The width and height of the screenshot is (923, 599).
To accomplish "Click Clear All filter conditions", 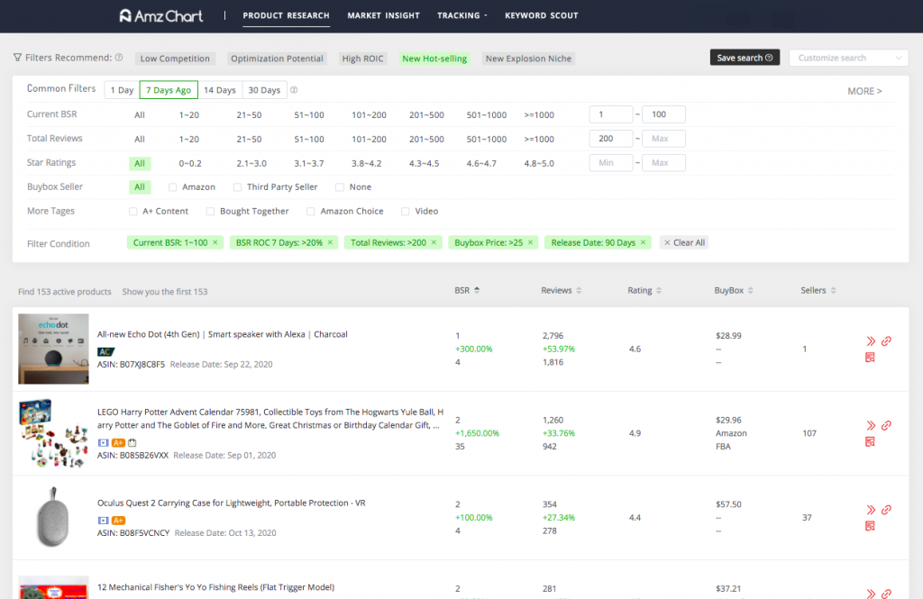I will coord(684,242).
